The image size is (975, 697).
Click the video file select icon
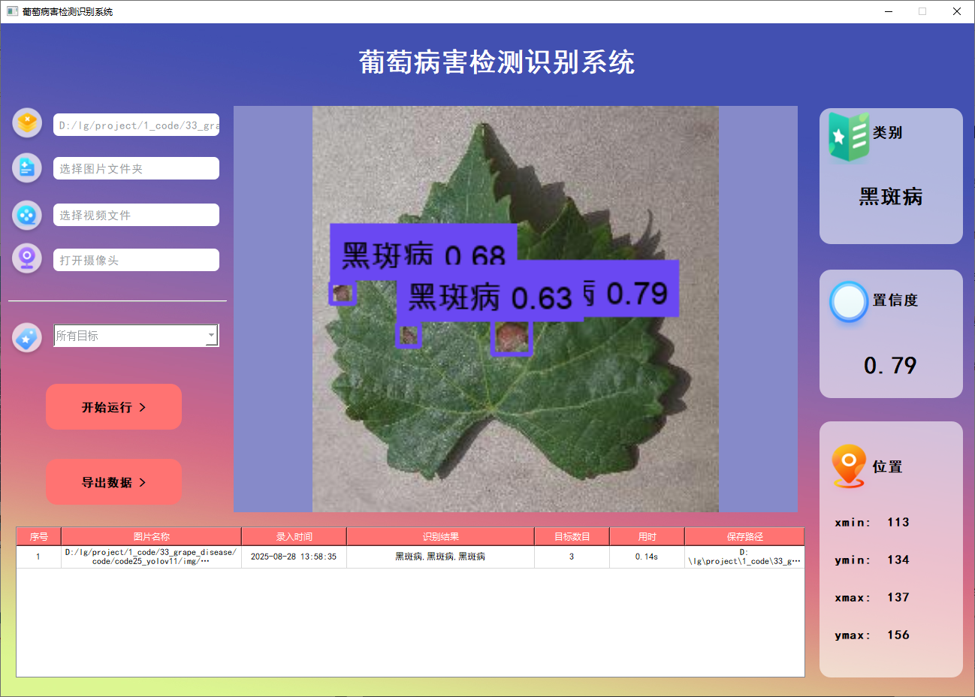coord(27,215)
